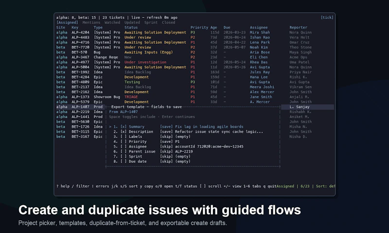Select ticket BET-5630
This screenshot has height=233, width=389.
point(80,122)
